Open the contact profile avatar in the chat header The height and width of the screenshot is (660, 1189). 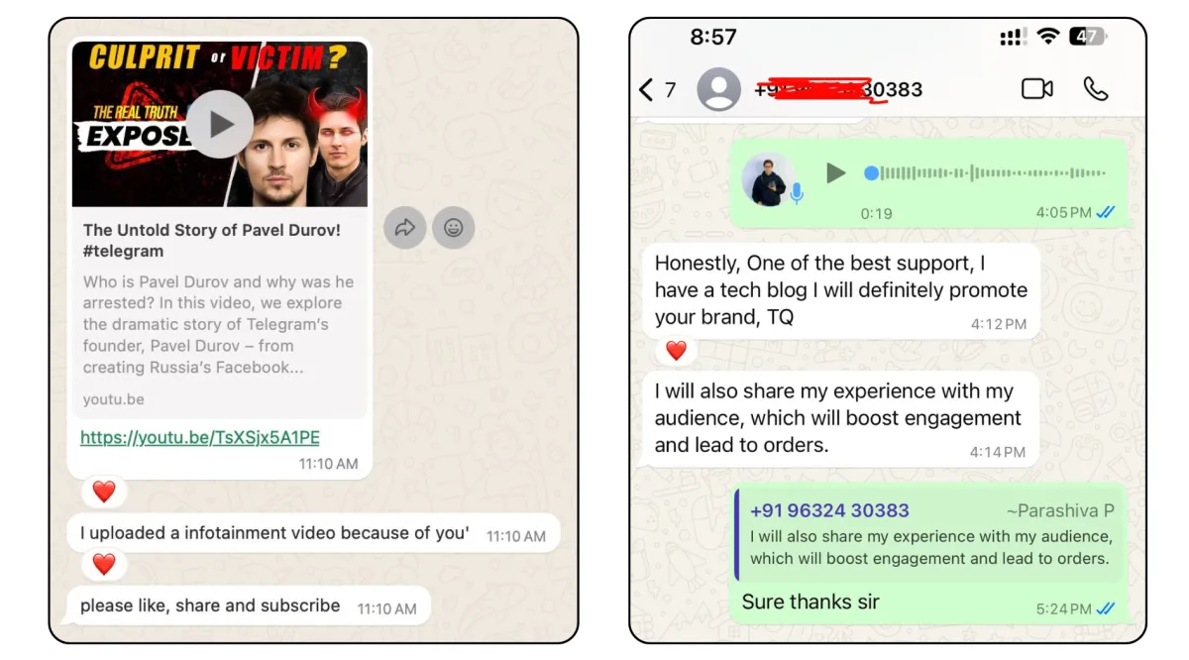click(x=719, y=90)
